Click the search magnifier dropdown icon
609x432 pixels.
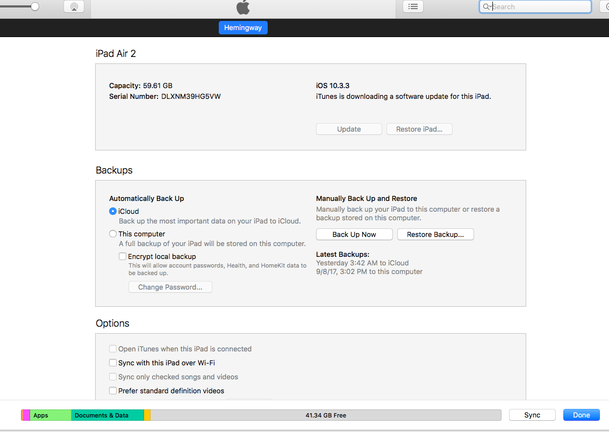[487, 6]
